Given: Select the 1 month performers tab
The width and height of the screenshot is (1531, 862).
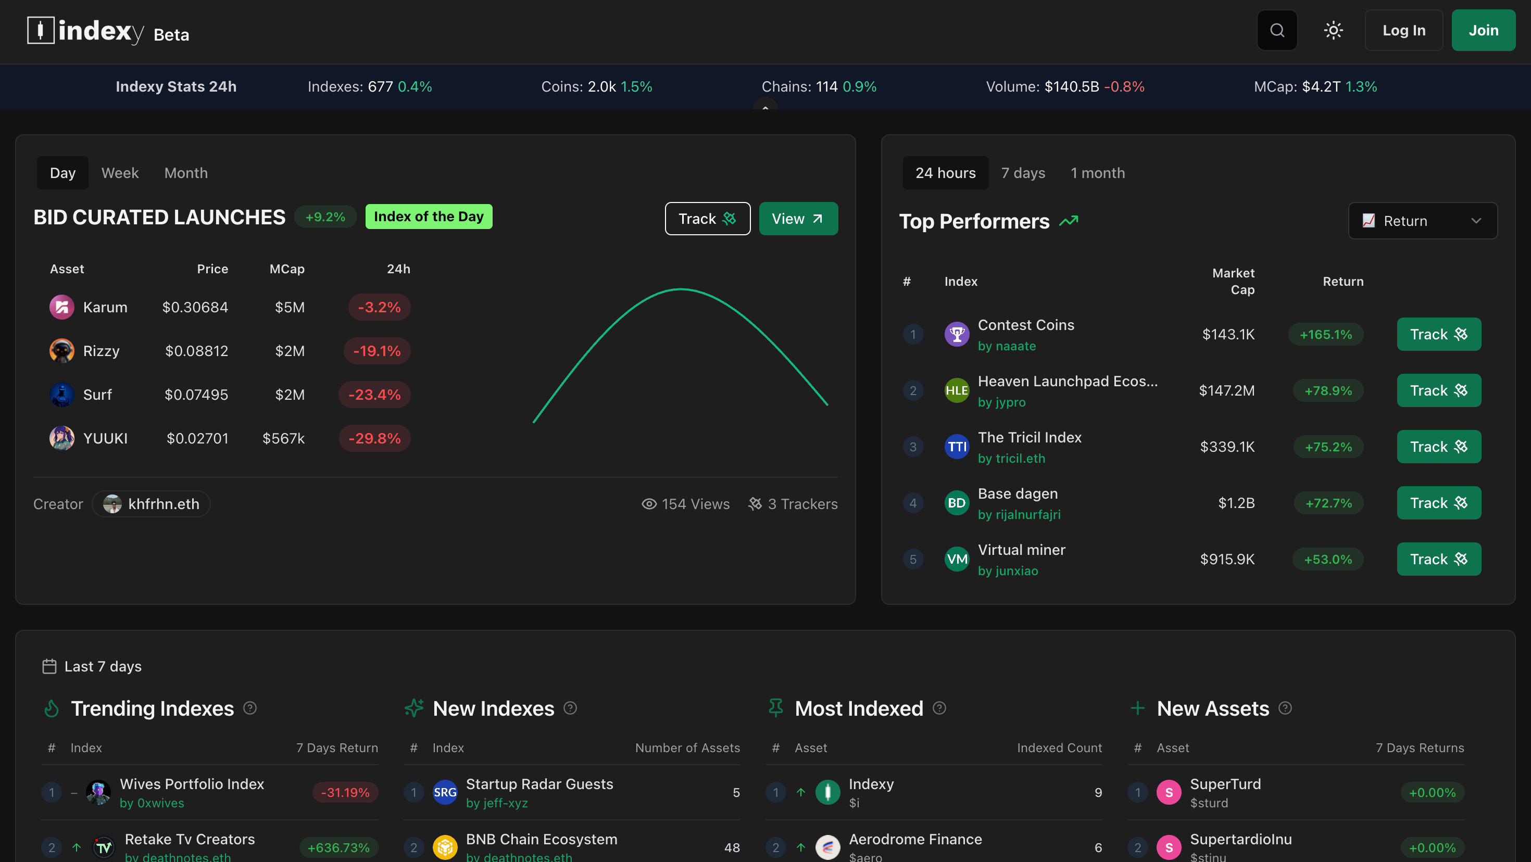Looking at the screenshot, I should [x=1097, y=173].
